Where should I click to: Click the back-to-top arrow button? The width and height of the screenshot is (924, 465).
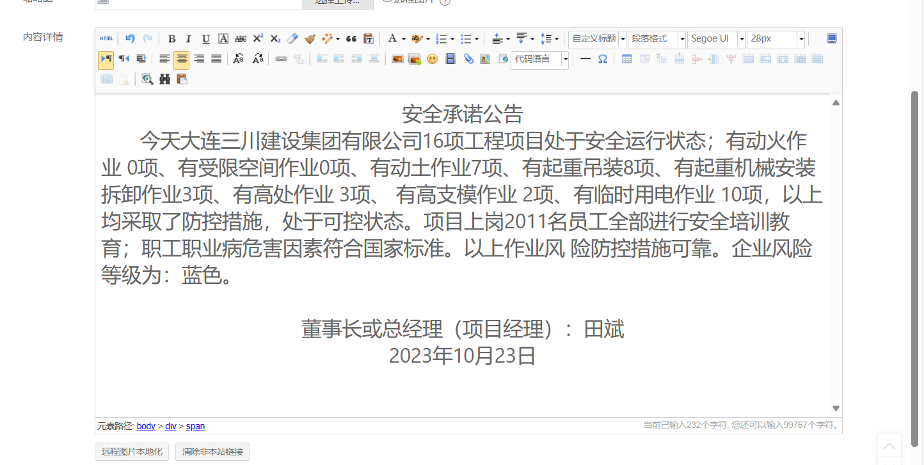pos(889,446)
